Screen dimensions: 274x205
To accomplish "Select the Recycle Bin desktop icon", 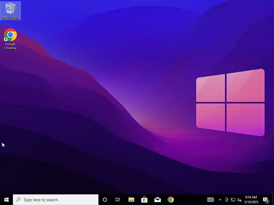I will tap(10, 11).
